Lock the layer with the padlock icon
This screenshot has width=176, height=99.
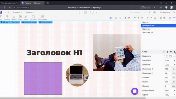pos(167,52)
